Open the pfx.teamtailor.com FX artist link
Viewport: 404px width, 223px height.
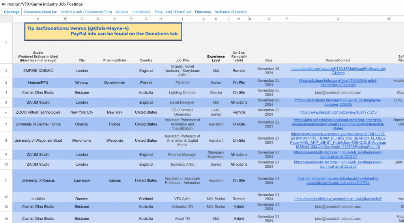pyautogui.click(x=338, y=83)
